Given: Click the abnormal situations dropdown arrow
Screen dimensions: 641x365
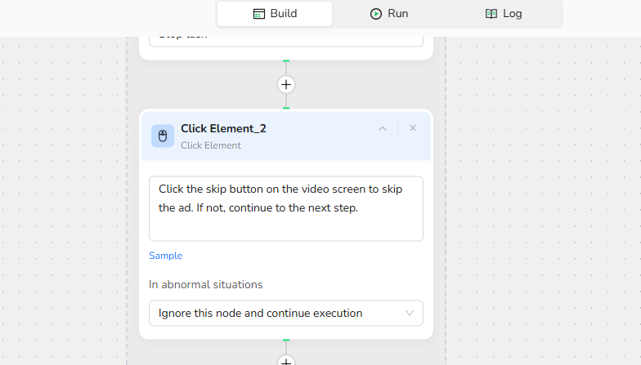Looking at the screenshot, I should click(410, 313).
